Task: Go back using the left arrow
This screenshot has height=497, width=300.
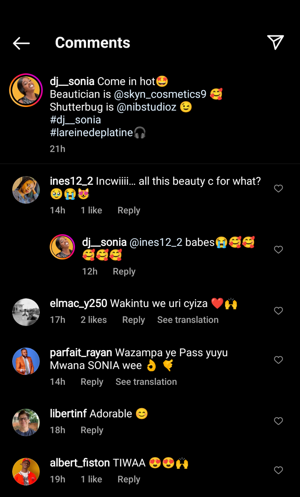Action: tap(21, 43)
